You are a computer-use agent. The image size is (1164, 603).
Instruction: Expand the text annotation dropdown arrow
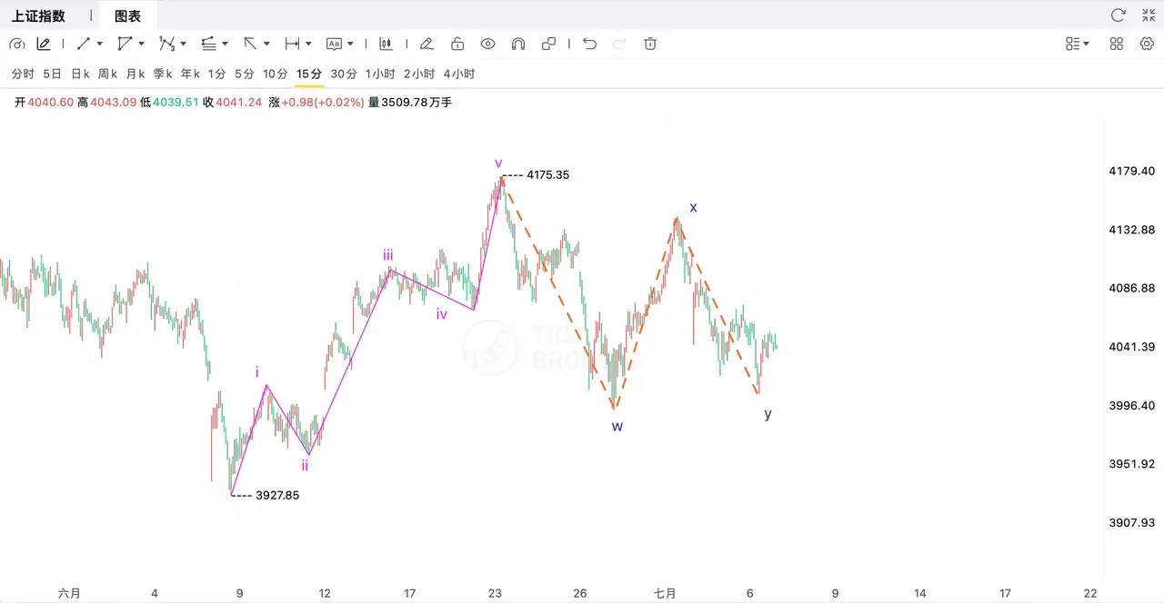click(350, 44)
